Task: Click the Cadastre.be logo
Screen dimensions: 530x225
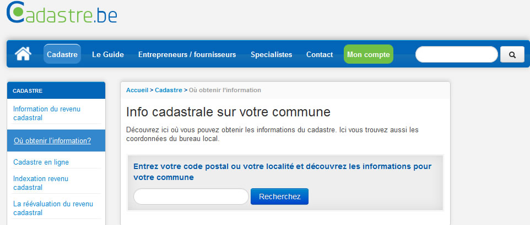Action: (62, 13)
